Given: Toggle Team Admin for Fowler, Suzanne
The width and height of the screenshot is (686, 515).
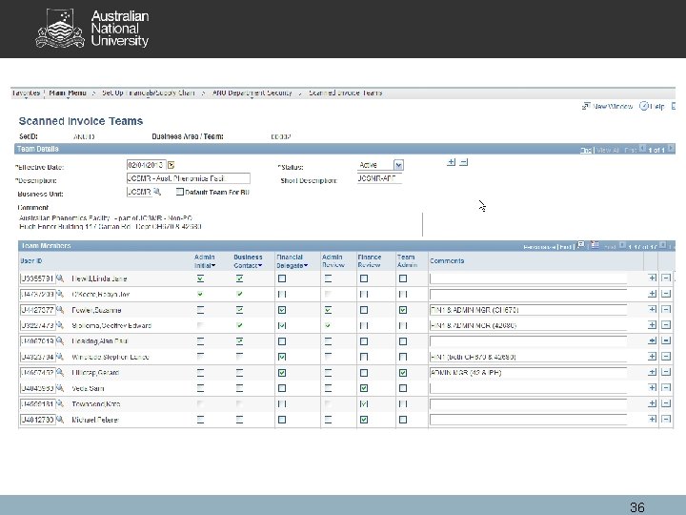Looking at the screenshot, I should click(x=403, y=310).
